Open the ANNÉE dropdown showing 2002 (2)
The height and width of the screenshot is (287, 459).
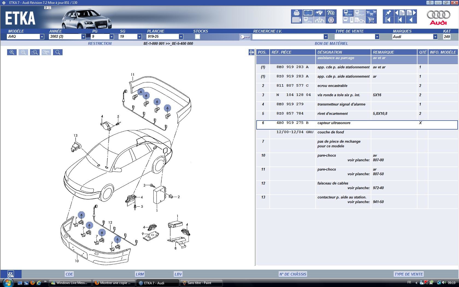coord(83,37)
